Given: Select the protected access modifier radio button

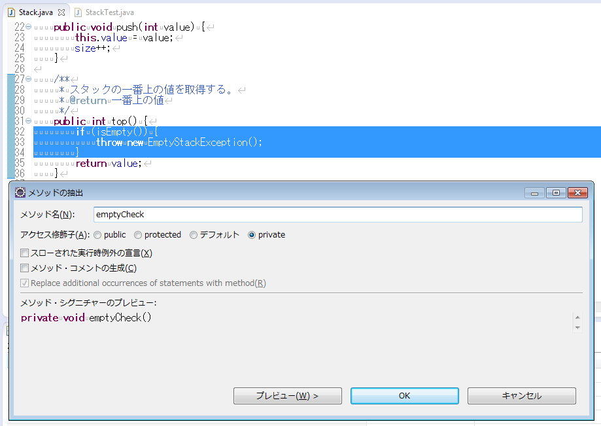Looking at the screenshot, I should [x=138, y=235].
